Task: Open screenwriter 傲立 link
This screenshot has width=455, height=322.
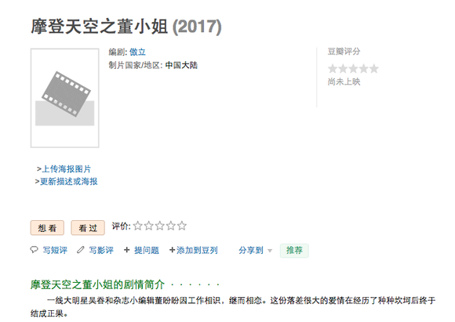Action: (137, 52)
